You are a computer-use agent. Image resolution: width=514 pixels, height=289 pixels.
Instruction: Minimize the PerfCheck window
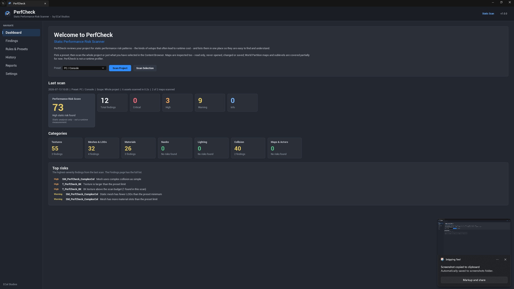(493, 2)
